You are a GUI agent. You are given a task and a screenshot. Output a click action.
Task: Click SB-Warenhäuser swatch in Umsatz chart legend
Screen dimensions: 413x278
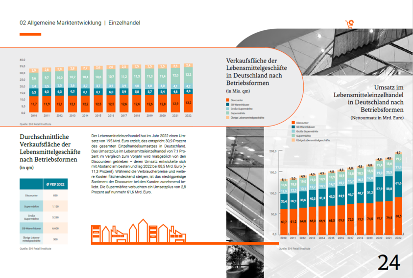[x=293, y=127]
